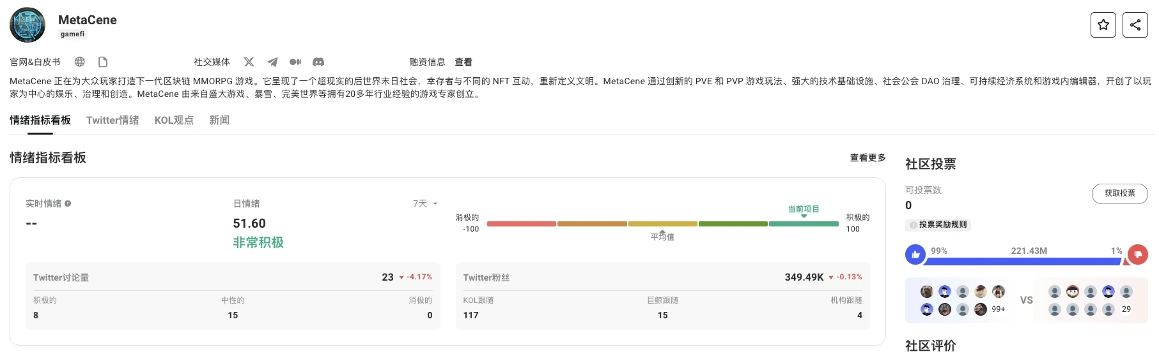This screenshot has height=361, width=1159.
Task: Click the star favorite icon
Action: coord(1103,25)
